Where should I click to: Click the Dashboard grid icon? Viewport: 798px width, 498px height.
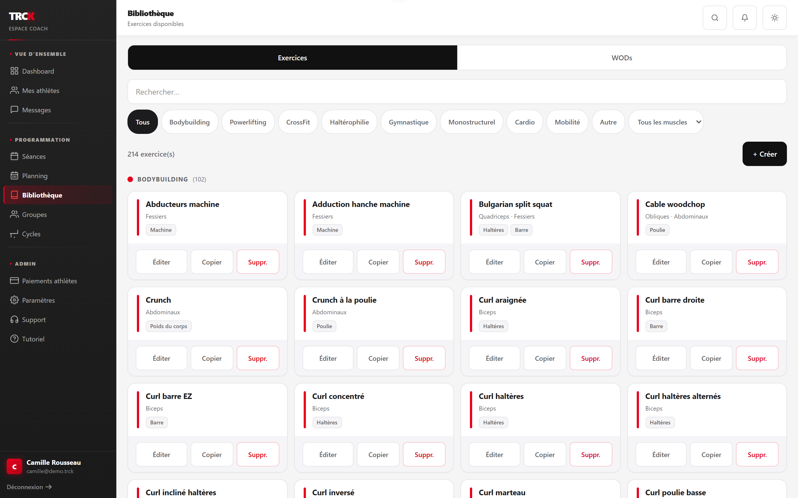tap(14, 71)
